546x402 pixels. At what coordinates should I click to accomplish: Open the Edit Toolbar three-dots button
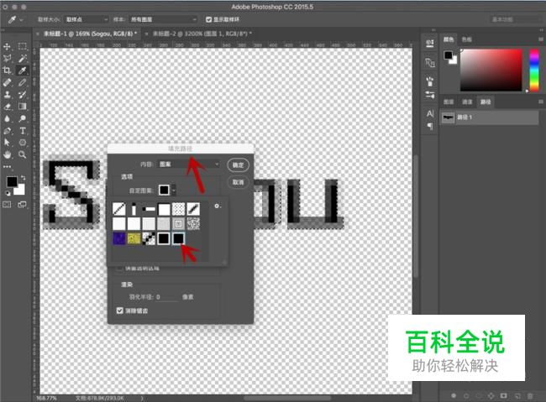7,167
